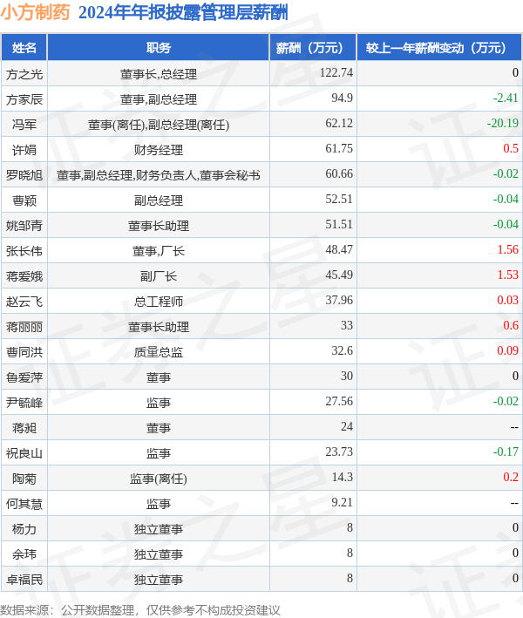
Task: Click the change value 1.56
Action: click(x=508, y=249)
